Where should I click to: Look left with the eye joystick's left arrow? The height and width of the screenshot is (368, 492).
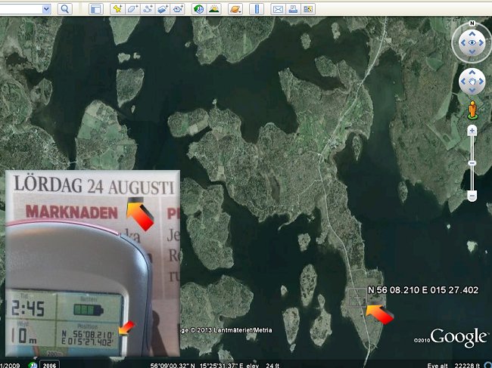tap(463, 42)
